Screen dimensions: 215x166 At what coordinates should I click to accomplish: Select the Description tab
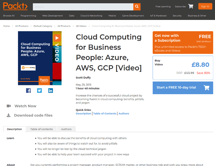pyautogui.click(x=15, y=129)
